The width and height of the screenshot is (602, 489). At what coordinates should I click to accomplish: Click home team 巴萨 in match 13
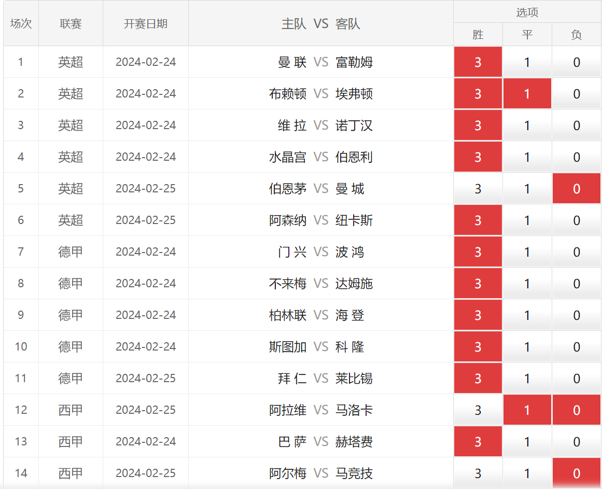click(292, 441)
